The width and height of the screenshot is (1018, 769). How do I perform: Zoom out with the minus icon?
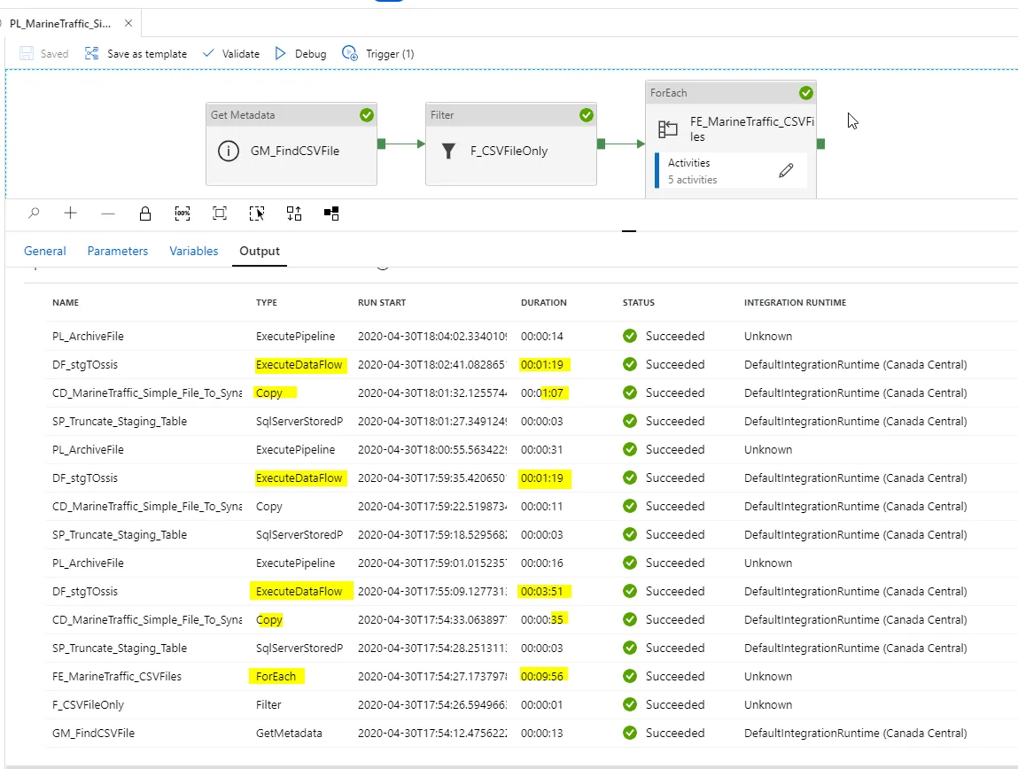pos(108,214)
